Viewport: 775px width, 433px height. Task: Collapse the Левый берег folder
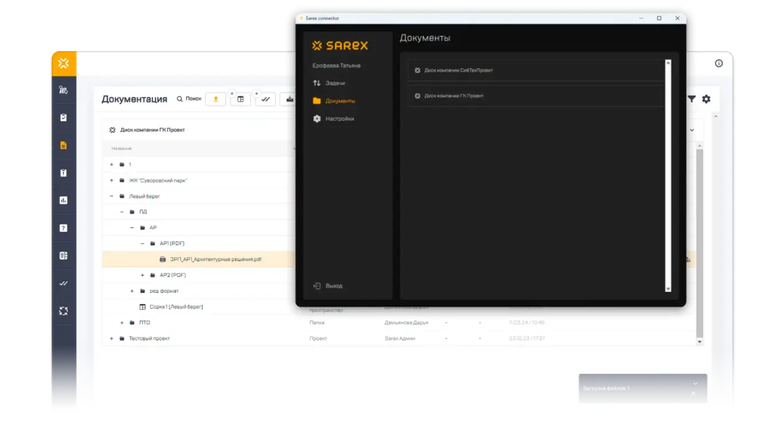(112, 196)
